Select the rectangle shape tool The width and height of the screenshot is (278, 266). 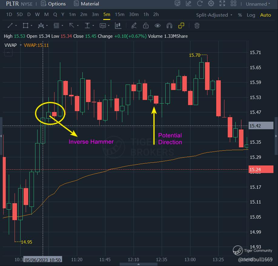point(25,26)
